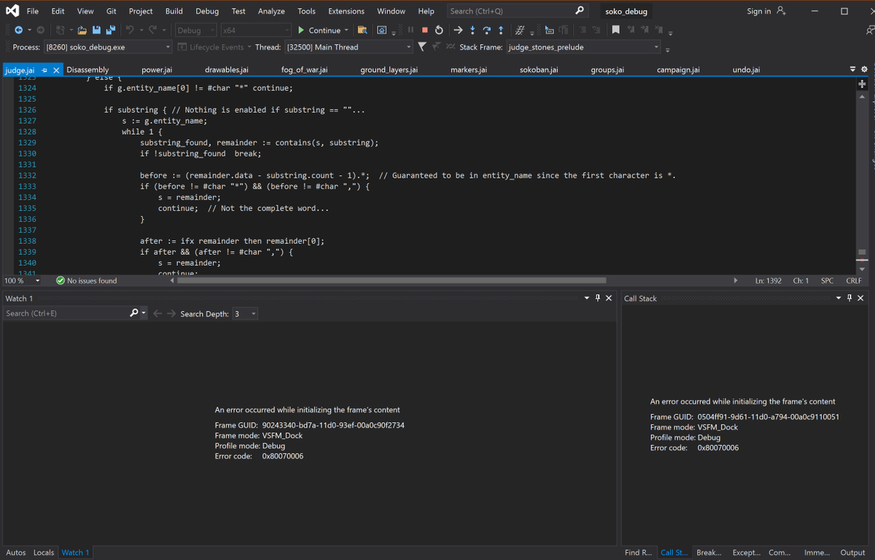This screenshot has height=560, width=875.
Task: Close the Call Stack panel
Action: [x=860, y=298]
